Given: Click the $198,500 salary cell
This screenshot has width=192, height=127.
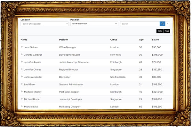Looking at the screenshot, I should click(157, 107).
